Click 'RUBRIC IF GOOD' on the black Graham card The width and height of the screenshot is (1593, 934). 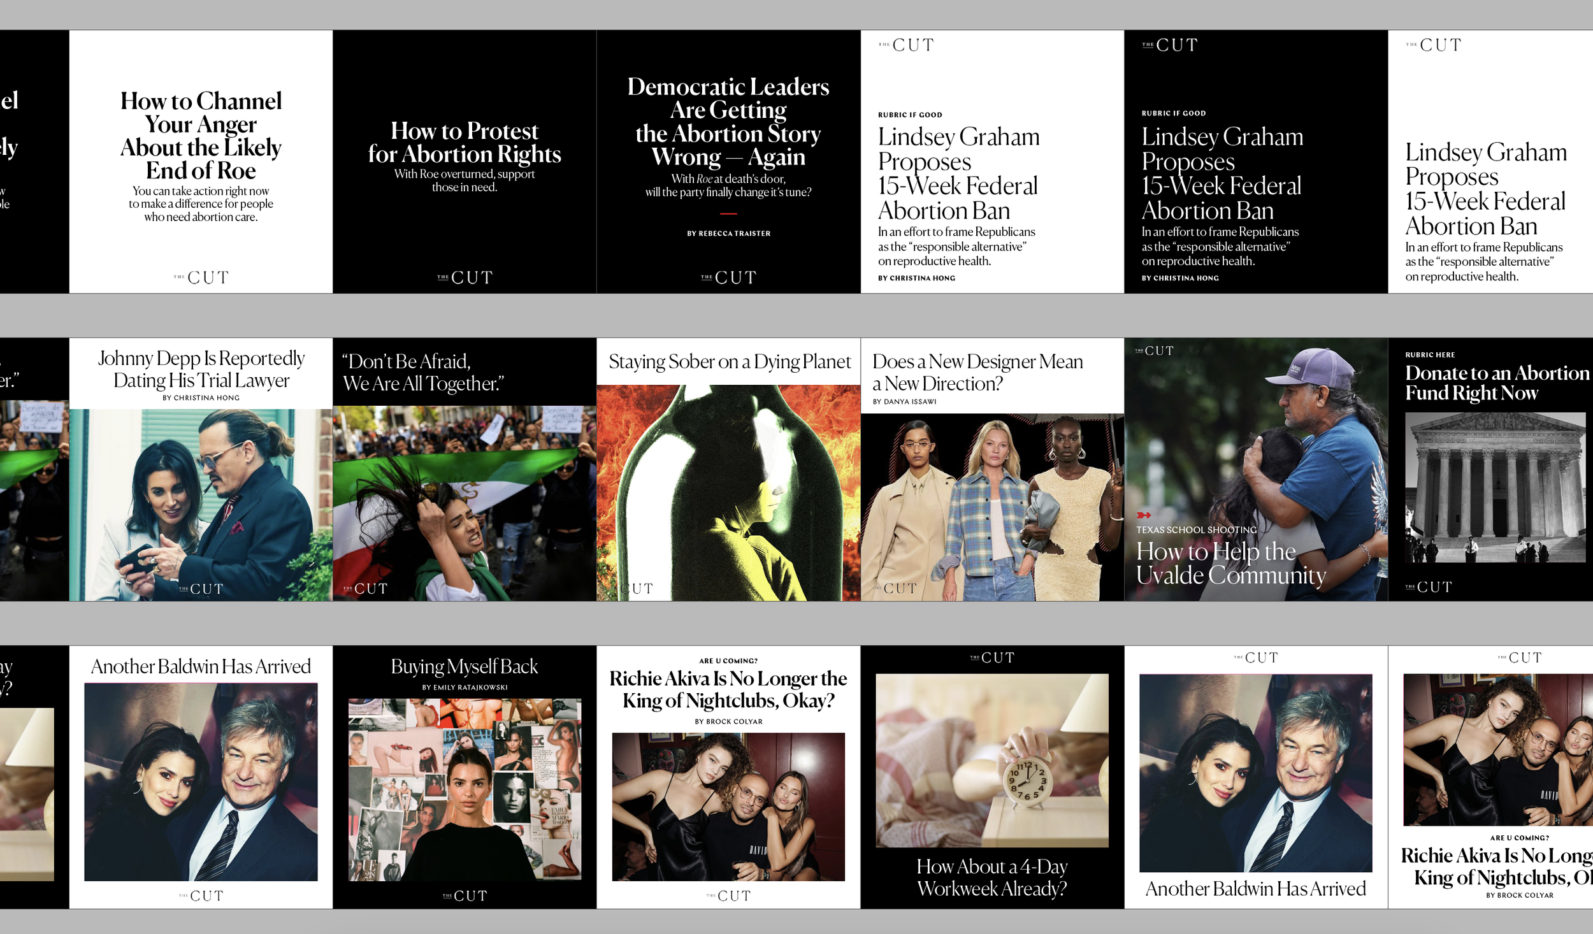pos(1174,113)
